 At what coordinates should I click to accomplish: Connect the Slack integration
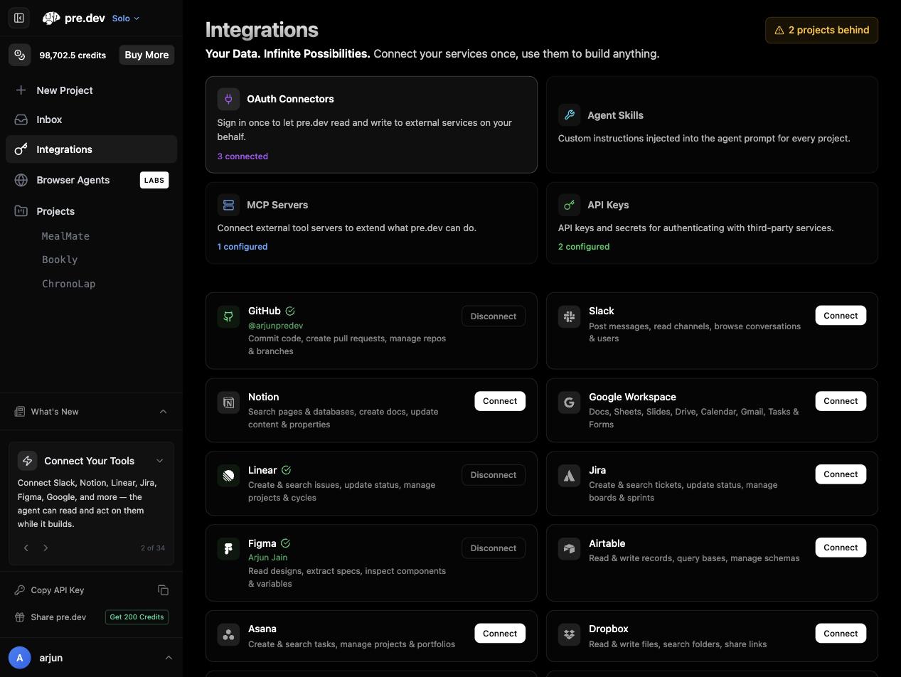pos(841,316)
